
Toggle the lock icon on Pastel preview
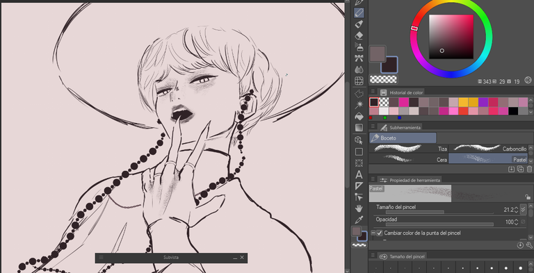528,197
